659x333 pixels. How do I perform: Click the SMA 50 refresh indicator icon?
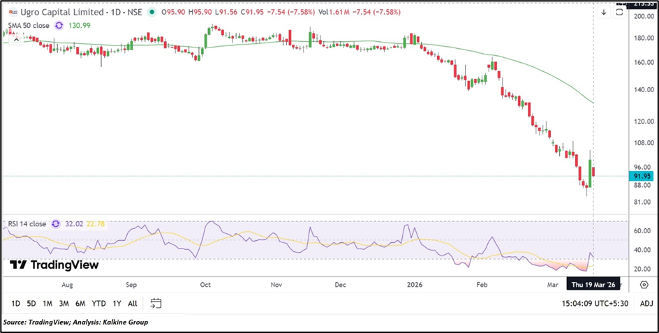pos(59,25)
